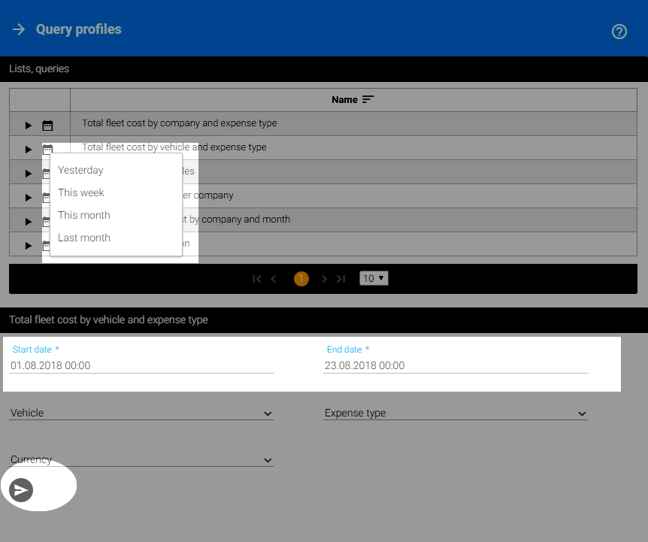Pick Last month from the popup menu
This screenshot has width=648, height=542.
point(84,238)
